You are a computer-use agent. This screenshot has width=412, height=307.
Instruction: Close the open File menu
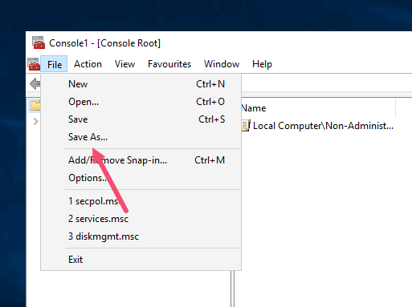point(54,64)
